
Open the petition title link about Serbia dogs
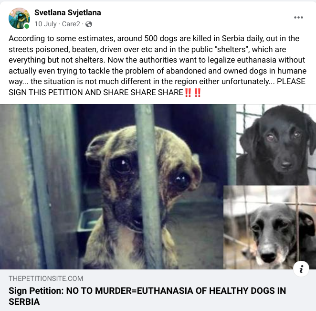[x=147, y=296]
